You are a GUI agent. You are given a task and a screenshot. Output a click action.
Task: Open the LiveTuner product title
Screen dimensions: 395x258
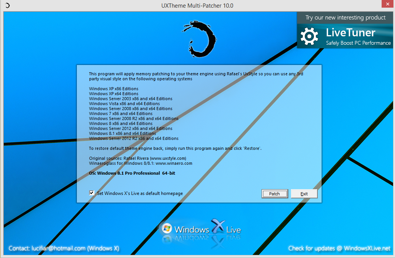[x=350, y=32]
